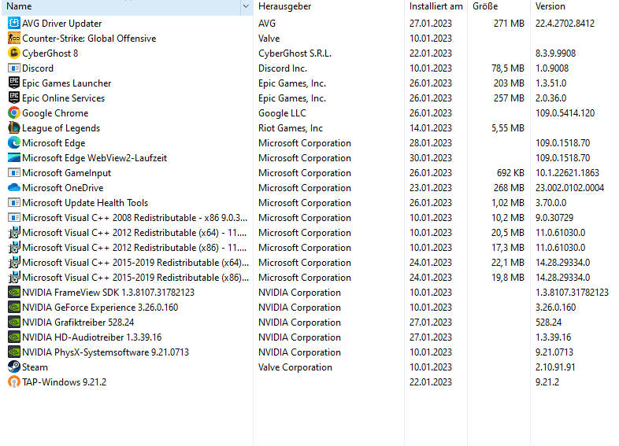Screen dimensions: 619x446
Task: Click the publisher cell Discord Inc.
Action: pos(283,68)
